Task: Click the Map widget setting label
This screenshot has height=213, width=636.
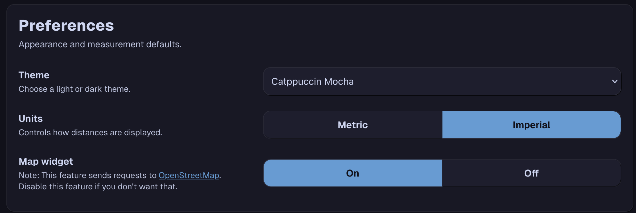Action: pos(46,162)
